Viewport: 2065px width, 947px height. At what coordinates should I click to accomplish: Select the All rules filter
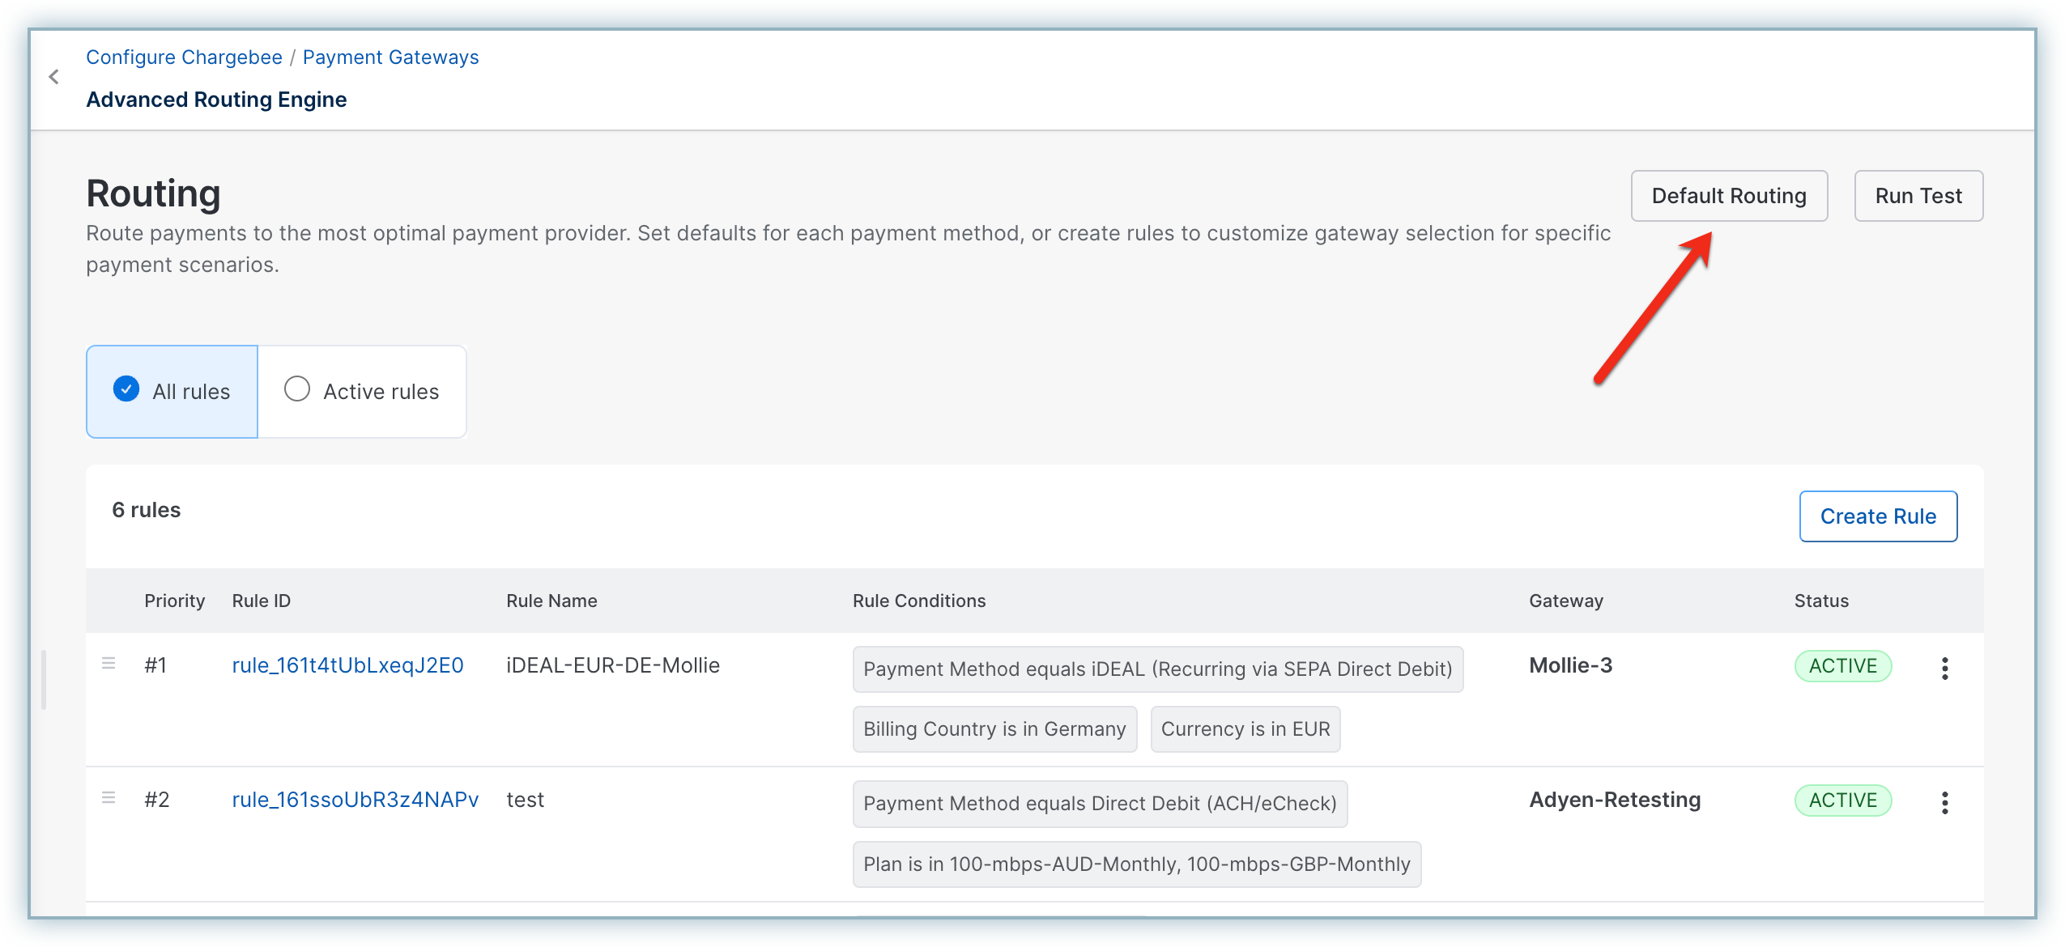click(172, 392)
